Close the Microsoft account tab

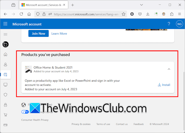[64, 5]
